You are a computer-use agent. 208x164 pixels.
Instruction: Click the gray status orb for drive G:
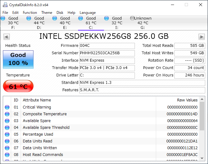coord(132,18)
